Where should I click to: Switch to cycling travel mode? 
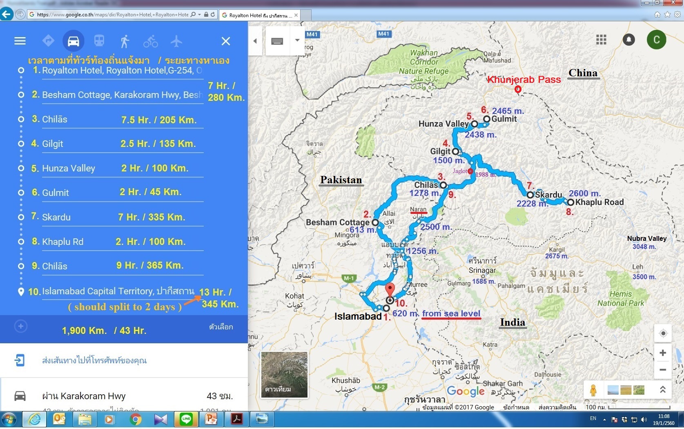[151, 41]
